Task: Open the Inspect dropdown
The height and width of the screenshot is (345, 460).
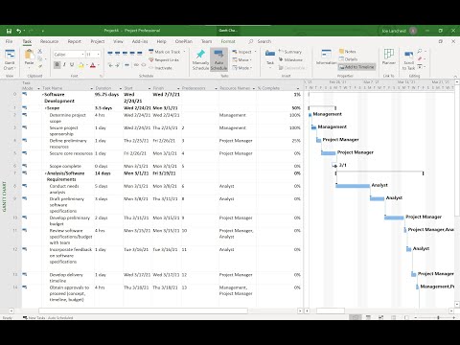Action: pos(244,52)
